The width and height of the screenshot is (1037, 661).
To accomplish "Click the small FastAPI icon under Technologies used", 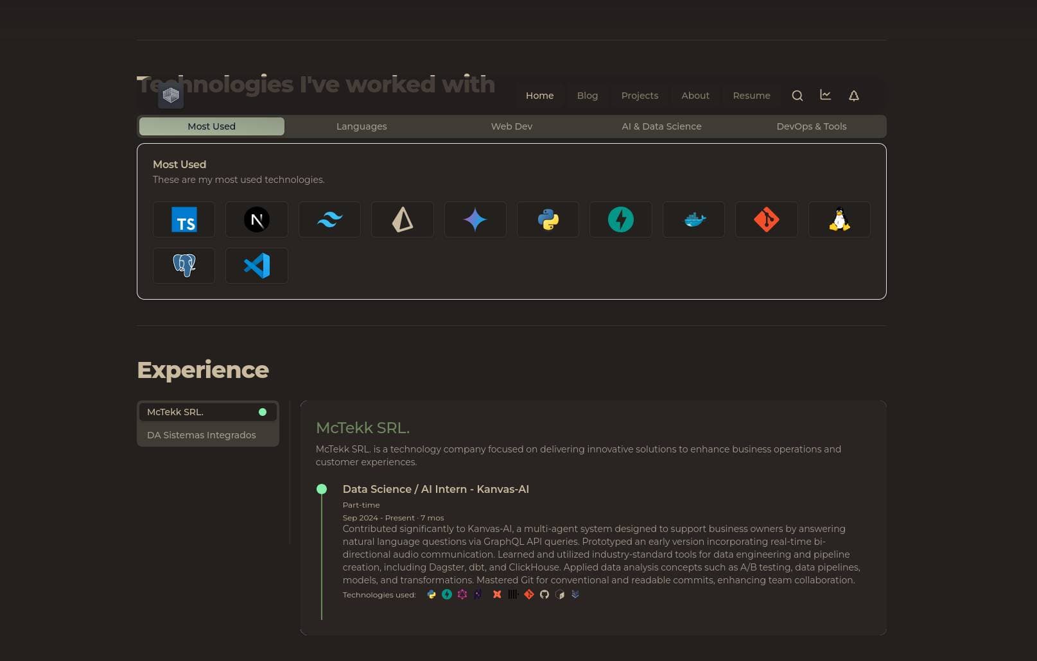I will click(447, 594).
